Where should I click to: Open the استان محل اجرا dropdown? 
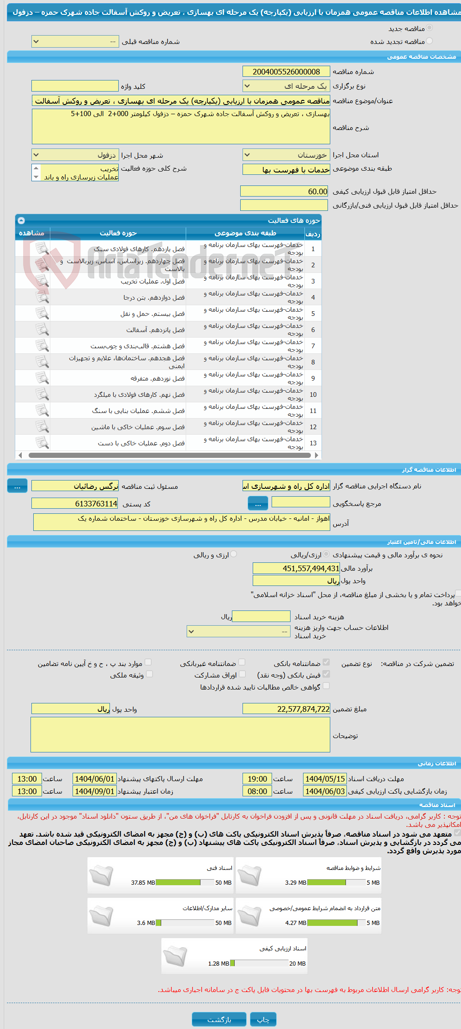[x=286, y=155]
